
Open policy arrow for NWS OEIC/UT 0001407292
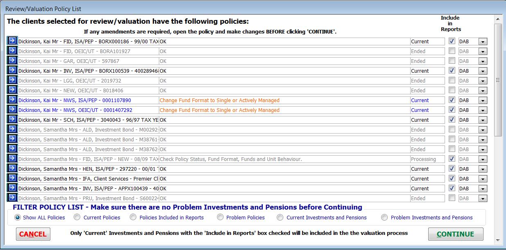[x=12, y=109]
